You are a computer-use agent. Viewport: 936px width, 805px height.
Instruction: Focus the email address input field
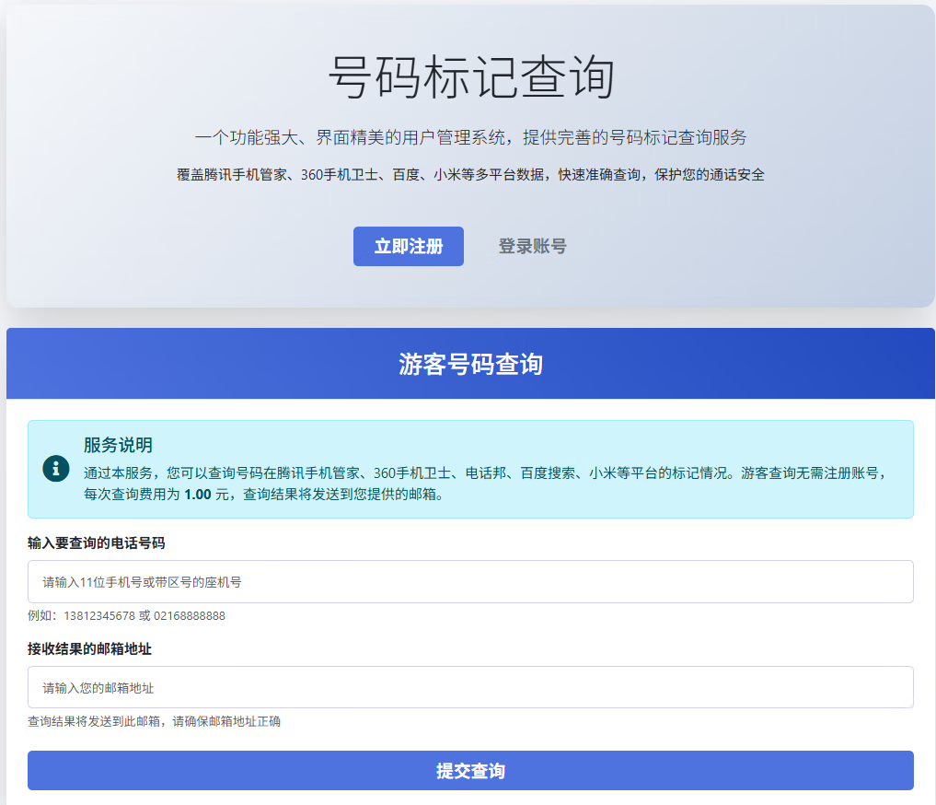click(470, 688)
